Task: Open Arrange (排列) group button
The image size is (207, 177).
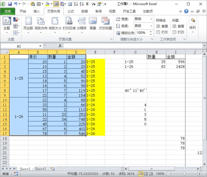Action: [193, 25]
